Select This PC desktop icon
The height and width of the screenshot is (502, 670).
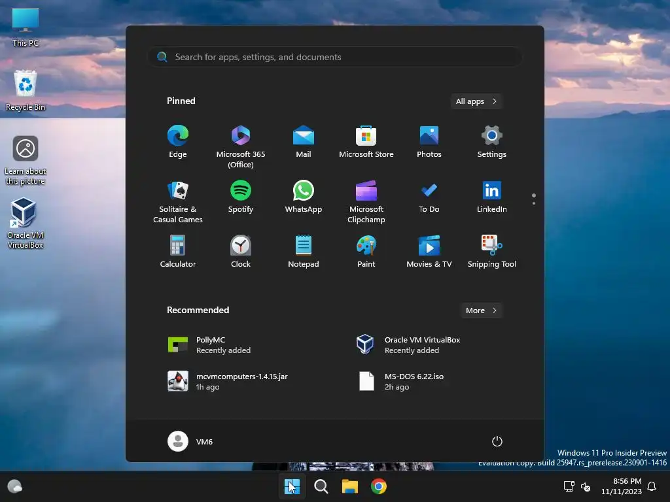(x=26, y=27)
